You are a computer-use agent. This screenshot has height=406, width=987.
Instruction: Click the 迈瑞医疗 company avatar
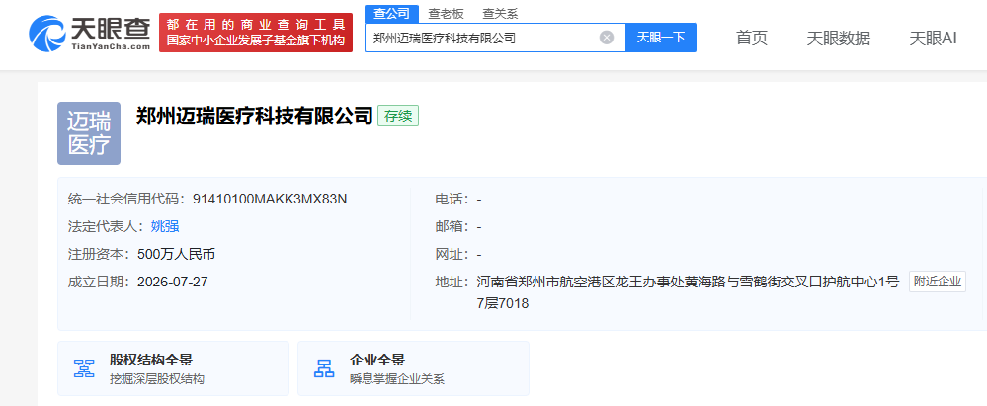coord(89,133)
